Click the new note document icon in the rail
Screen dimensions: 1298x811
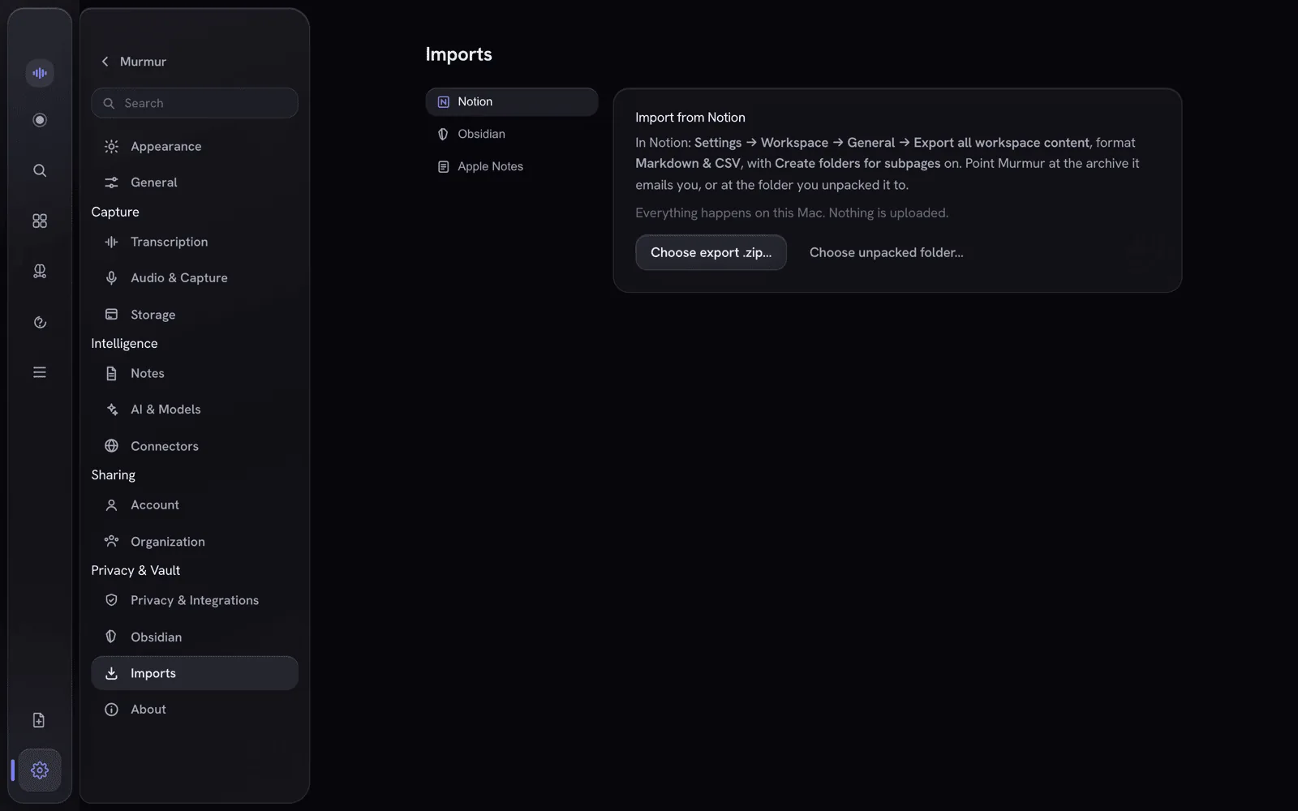coord(39,720)
